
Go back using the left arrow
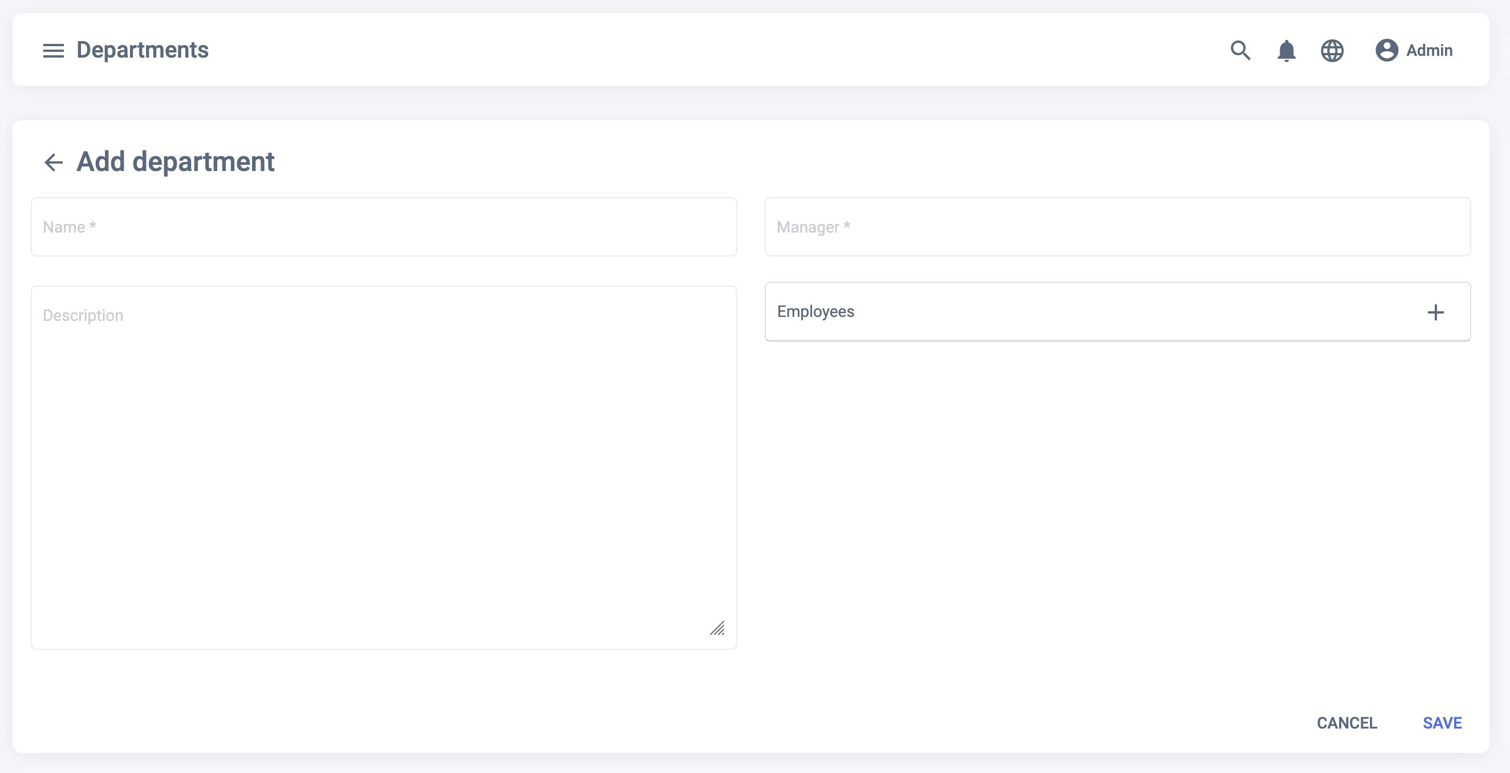(54, 162)
